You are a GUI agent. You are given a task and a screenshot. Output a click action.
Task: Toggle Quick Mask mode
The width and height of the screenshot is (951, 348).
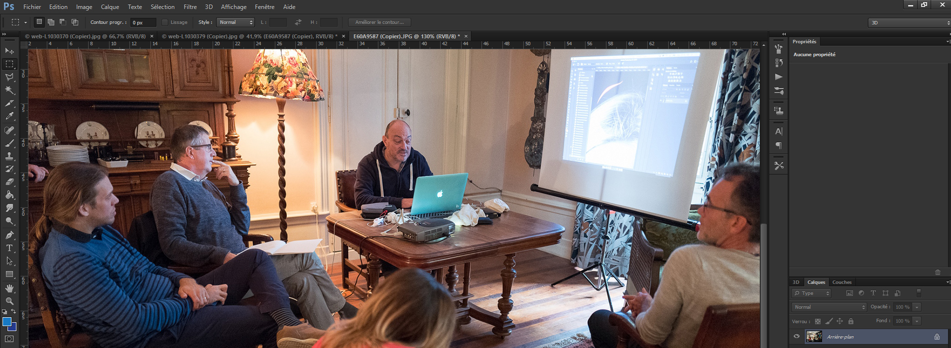[x=9, y=339]
